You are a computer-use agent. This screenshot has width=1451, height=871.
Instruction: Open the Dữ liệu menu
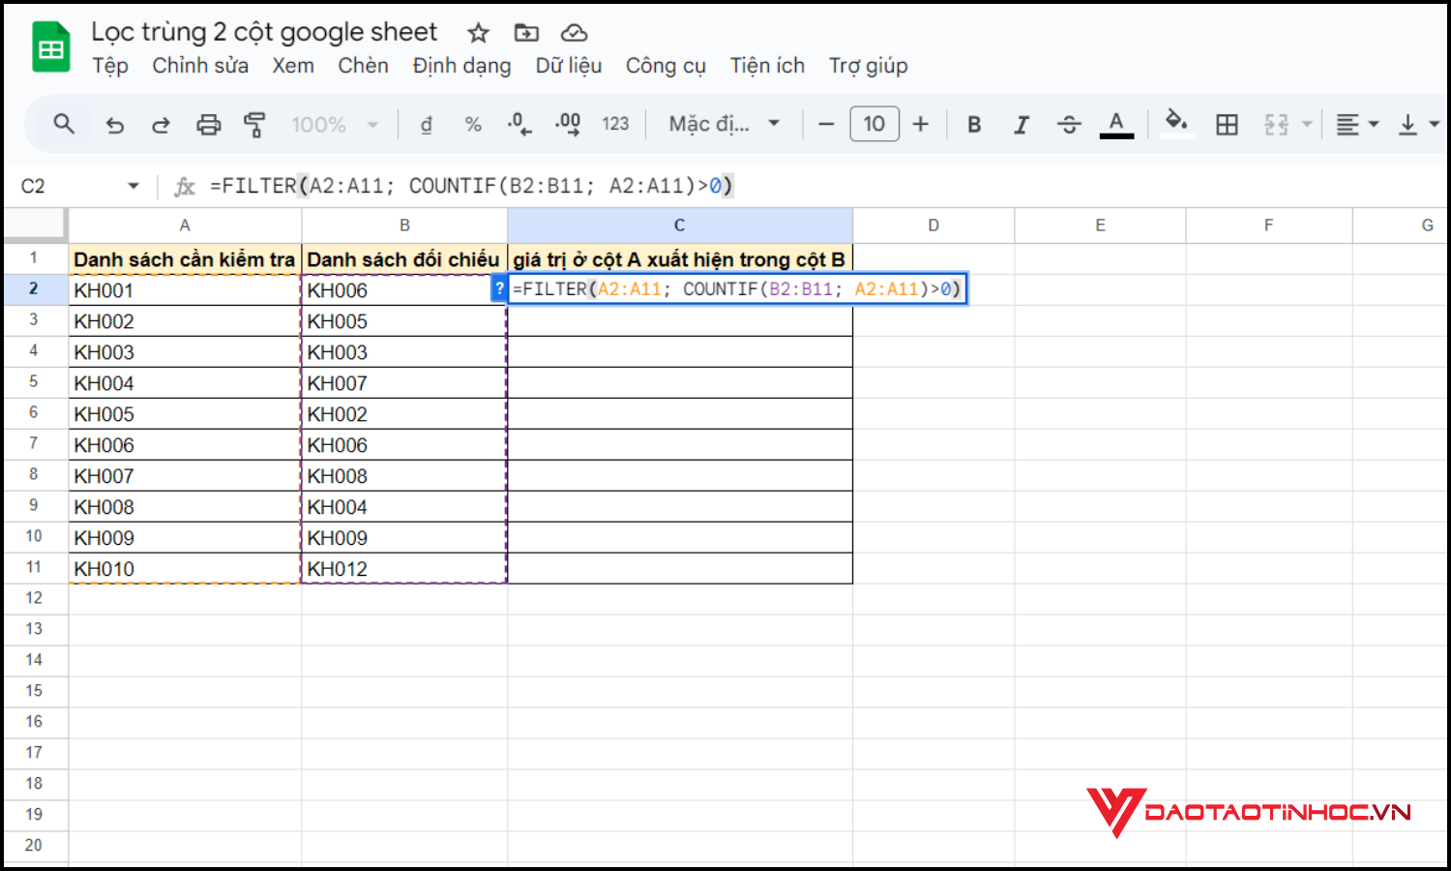(x=568, y=66)
